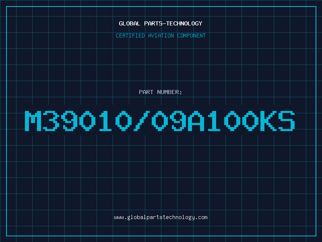
Task: Click the word GLOBAL in the header
Action: click(129, 23)
